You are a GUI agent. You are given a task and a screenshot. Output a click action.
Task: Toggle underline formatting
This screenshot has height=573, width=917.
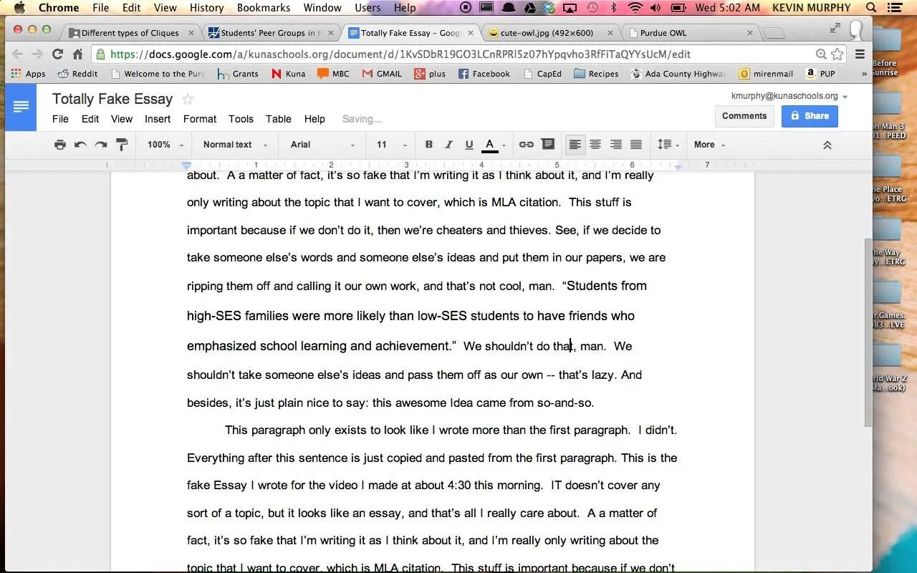(469, 145)
